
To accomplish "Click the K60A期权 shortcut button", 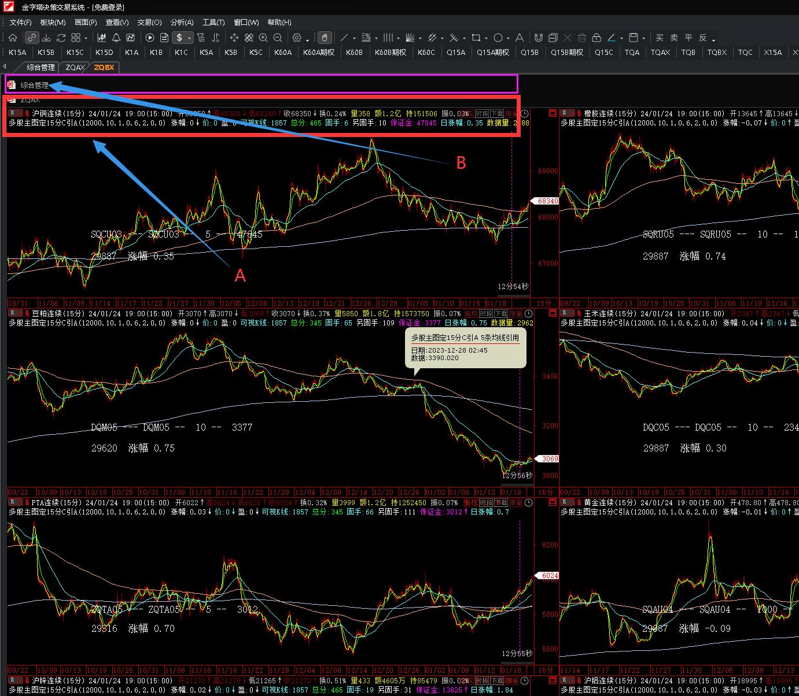I will point(319,52).
